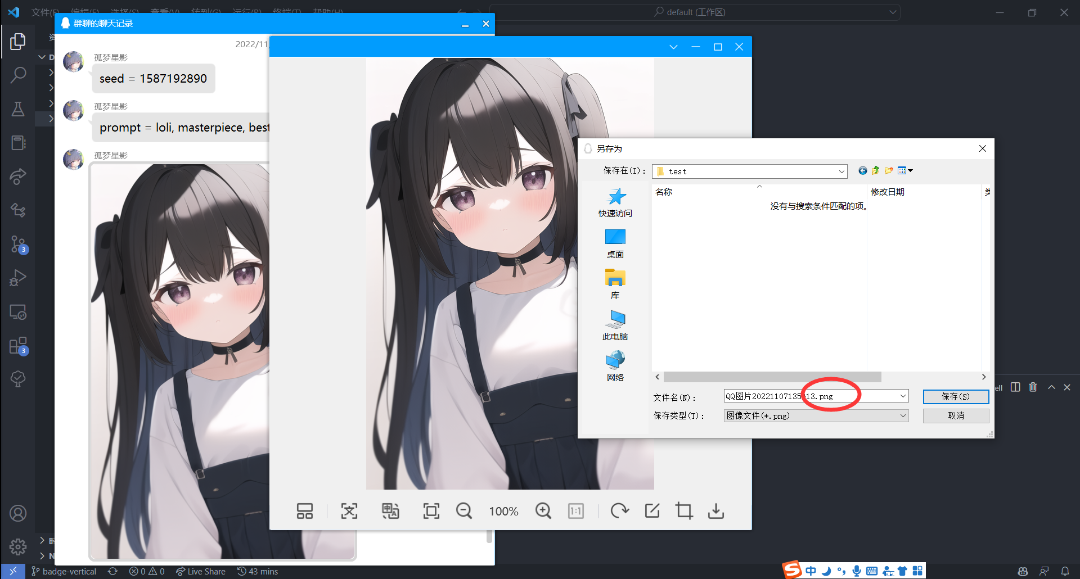The width and height of the screenshot is (1080, 579).
Task: Zoom in on the image with the plus magnifier
Action: click(x=543, y=510)
